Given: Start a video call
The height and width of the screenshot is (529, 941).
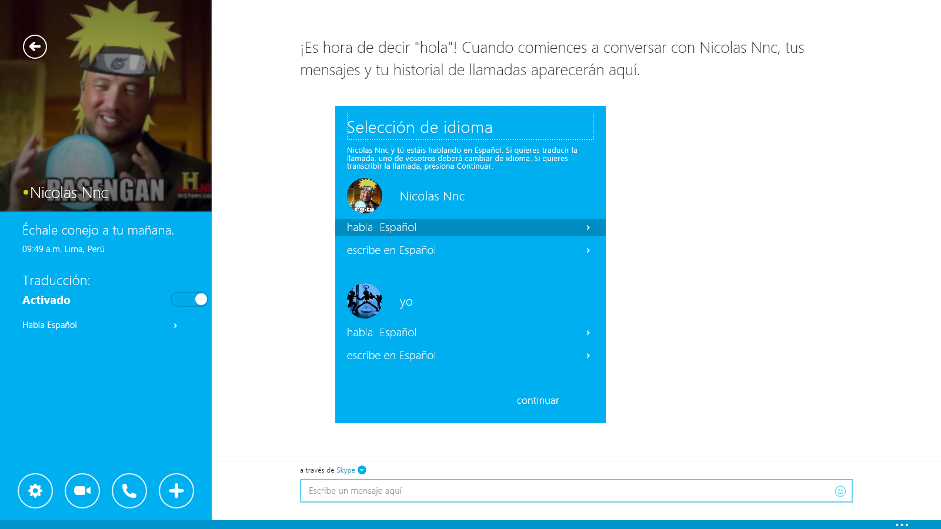Looking at the screenshot, I should coord(82,491).
